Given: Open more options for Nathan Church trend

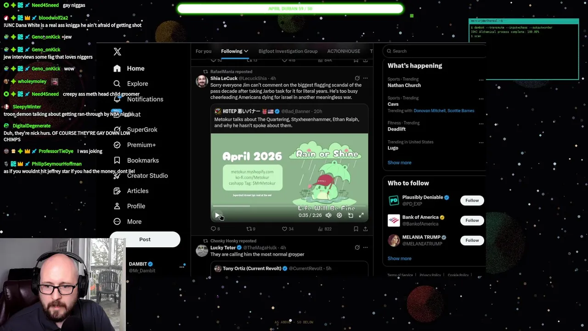Looking at the screenshot, I should pyautogui.click(x=481, y=80).
